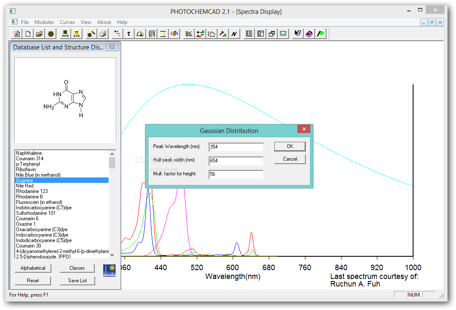Click the tau lifetime toolbar icon

click(129, 34)
